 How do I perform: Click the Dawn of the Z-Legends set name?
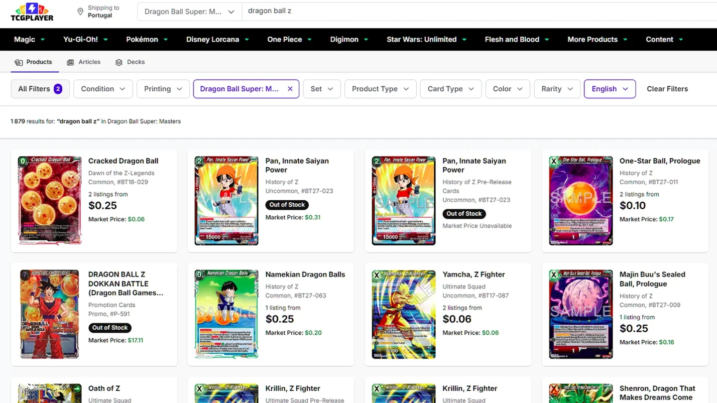tap(122, 173)
